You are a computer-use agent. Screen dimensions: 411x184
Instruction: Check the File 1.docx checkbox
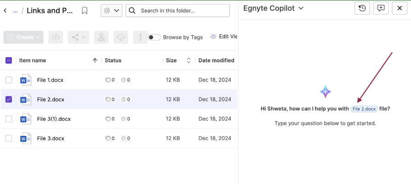[9, 80]
